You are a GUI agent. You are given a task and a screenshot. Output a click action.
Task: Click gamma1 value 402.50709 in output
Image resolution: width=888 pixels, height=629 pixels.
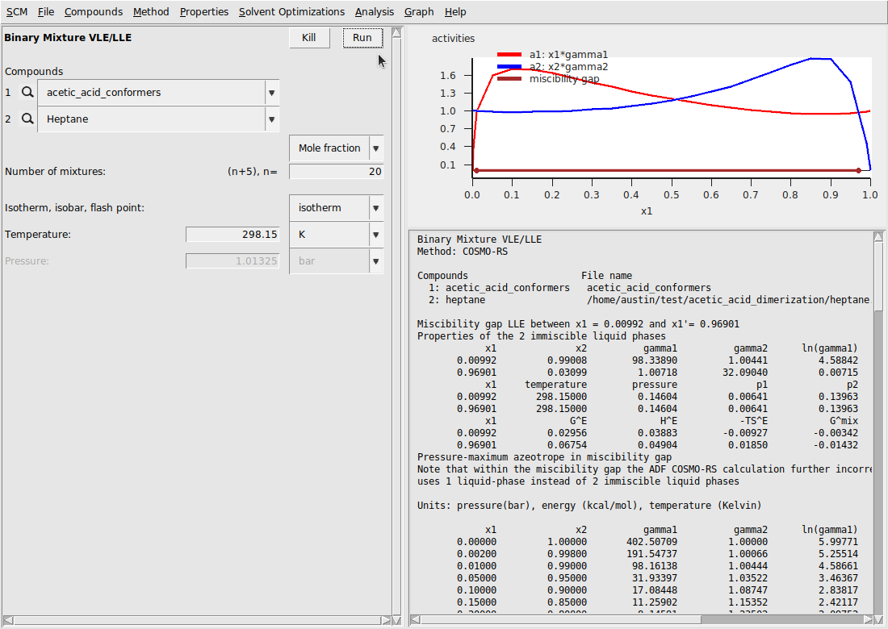tap(651, 542)
